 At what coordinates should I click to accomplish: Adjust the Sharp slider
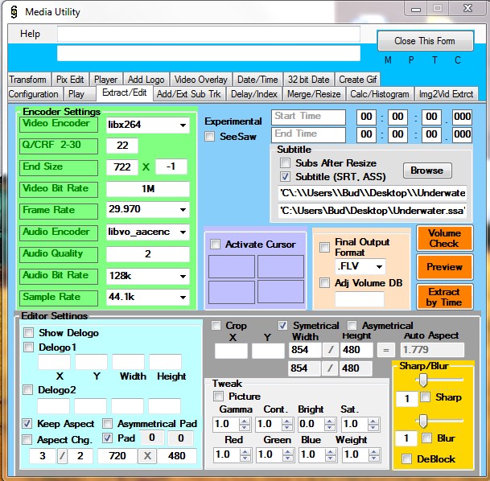click(422, 380)
